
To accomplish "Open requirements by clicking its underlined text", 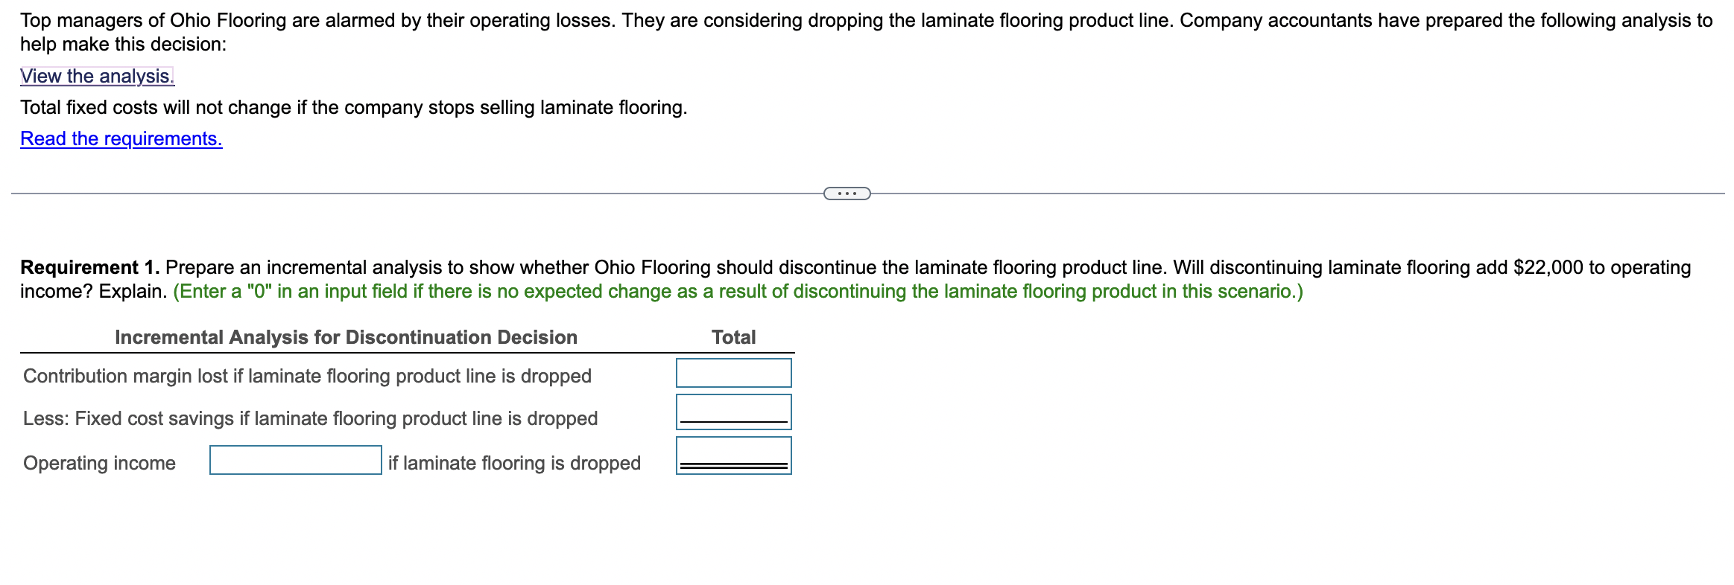I will click(120, 138).
